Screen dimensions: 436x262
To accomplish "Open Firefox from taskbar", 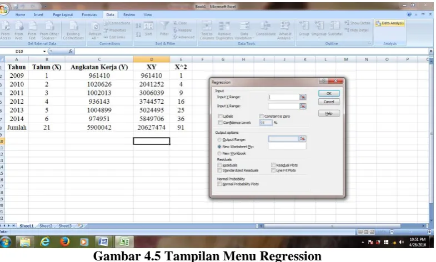I will point(64,241).
